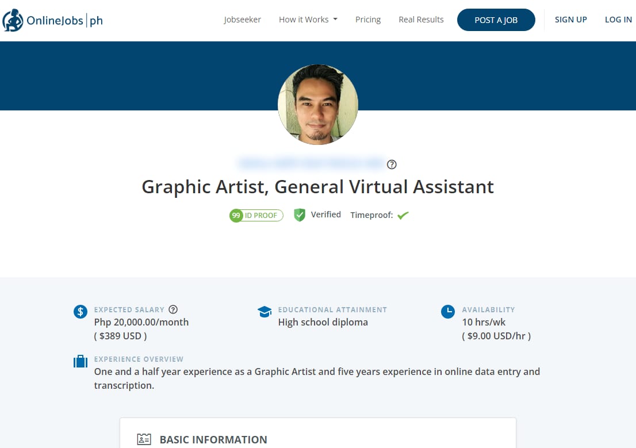
Task: Click the Basic Information card icon
Action: pos(143,439)
